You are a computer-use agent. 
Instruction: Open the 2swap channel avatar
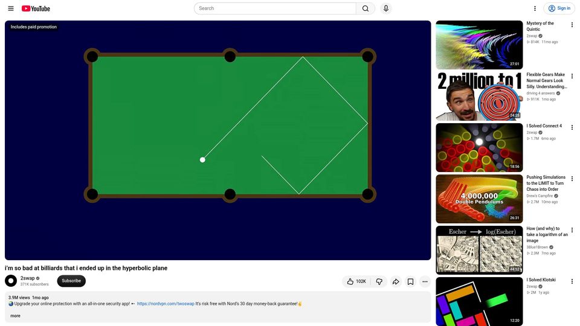tap(11, 281)
